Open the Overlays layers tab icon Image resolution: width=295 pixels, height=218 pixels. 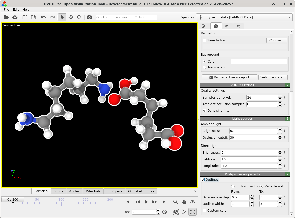[x=227, y=26]
